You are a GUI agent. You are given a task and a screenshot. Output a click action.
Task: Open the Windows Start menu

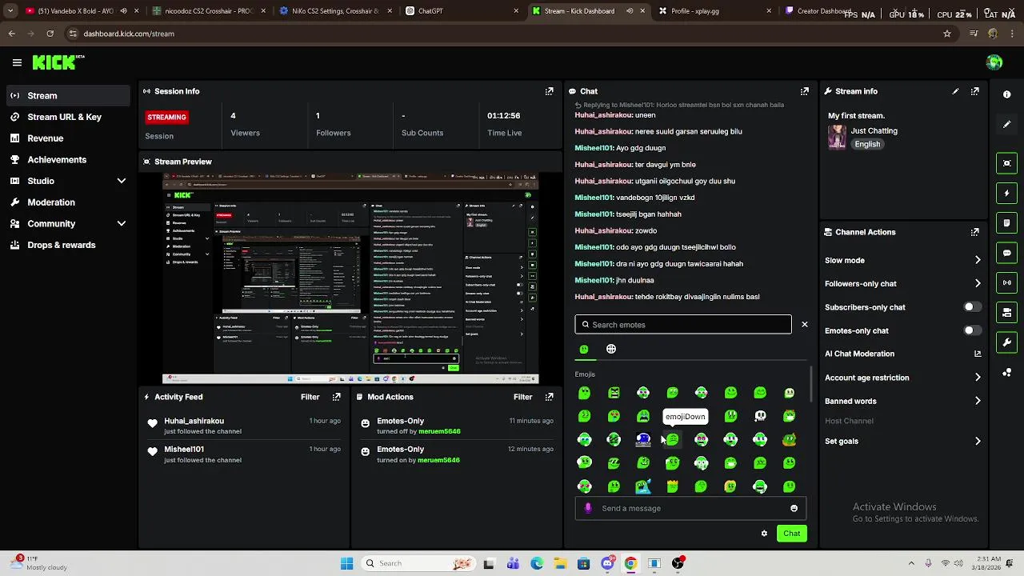point(346,563)
